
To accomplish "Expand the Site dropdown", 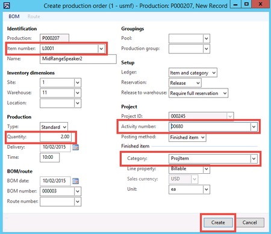I will [78, 82].
